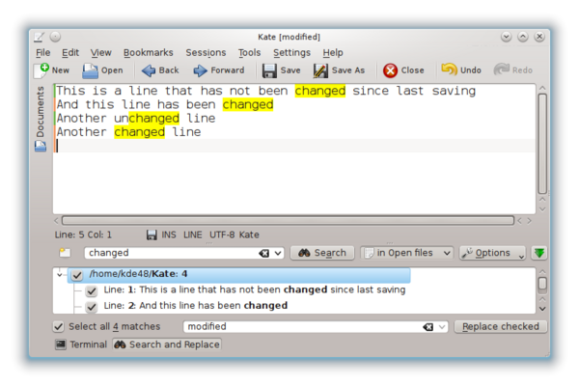Open the replace text history dropdown

click(442, 327)
